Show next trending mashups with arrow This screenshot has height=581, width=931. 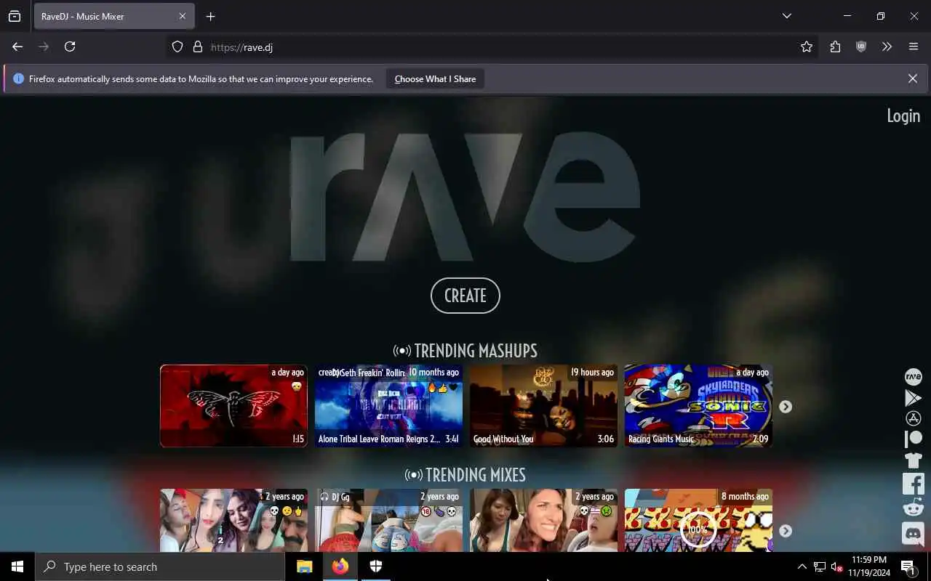[786, 407]
